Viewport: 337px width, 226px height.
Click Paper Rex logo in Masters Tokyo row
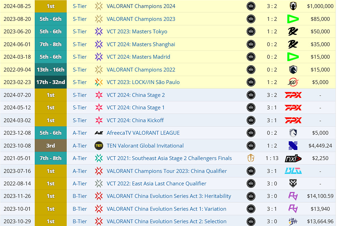(293, 32)
